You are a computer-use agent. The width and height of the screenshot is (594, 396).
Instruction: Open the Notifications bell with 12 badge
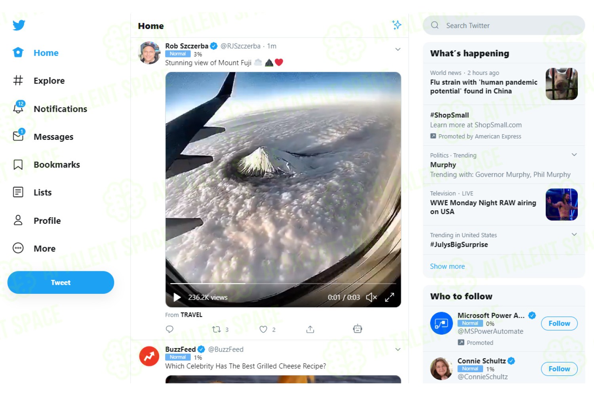[x=18, y=108]
